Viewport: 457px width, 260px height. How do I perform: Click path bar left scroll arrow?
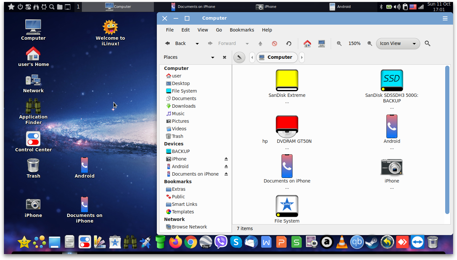click(252, 57)
